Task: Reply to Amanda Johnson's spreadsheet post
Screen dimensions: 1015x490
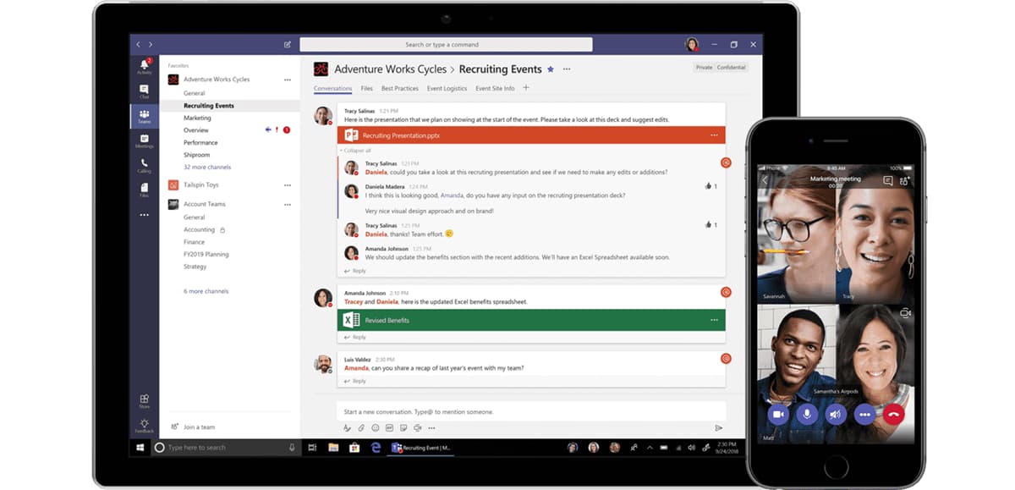Action: coord(355,337)
